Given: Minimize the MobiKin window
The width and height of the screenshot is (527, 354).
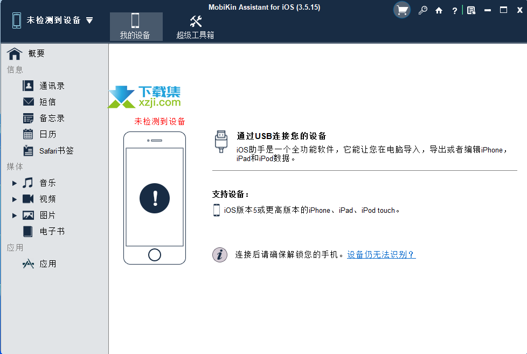Looking at the screenshot, I should [x=487, y=11].
